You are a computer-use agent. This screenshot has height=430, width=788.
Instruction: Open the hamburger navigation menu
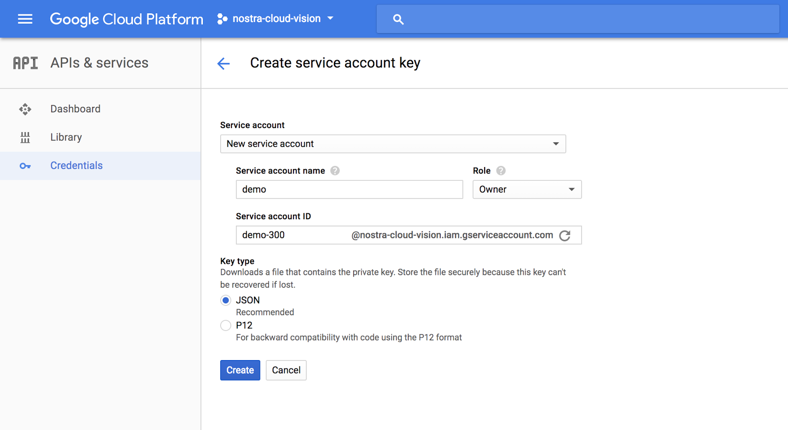coord(25,19)
